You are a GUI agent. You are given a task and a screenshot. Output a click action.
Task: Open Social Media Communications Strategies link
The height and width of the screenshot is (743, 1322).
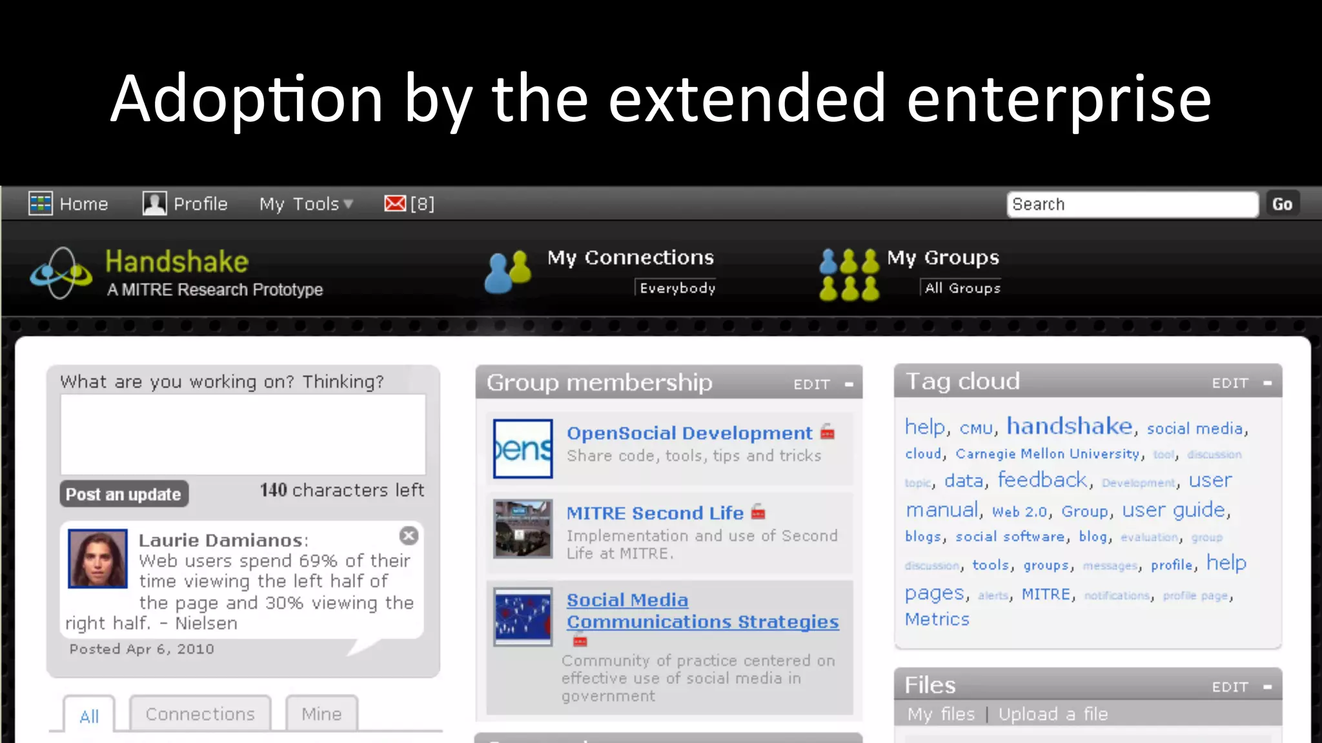pyautogui.click(x=703, y=611)
